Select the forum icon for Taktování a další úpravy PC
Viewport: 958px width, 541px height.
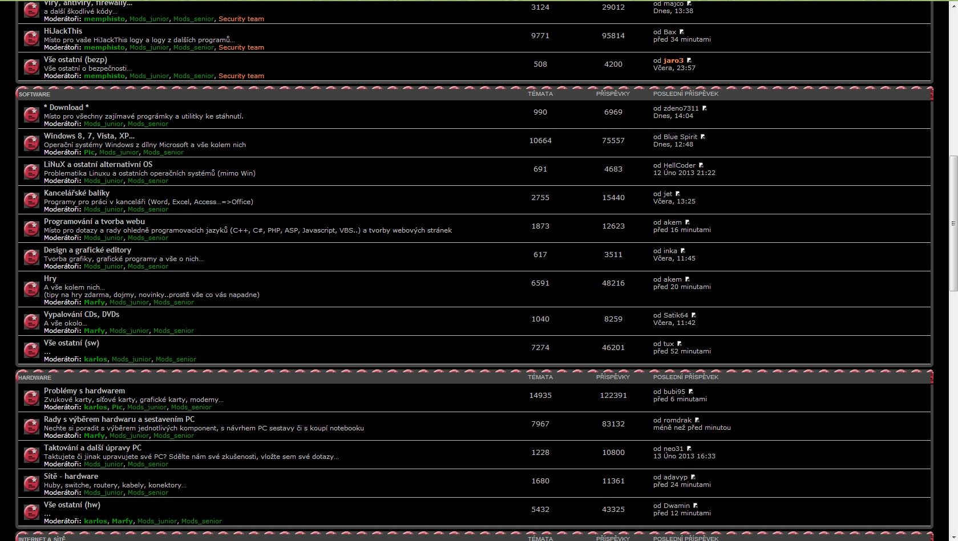pyautogui.click(x=31, y=455)
